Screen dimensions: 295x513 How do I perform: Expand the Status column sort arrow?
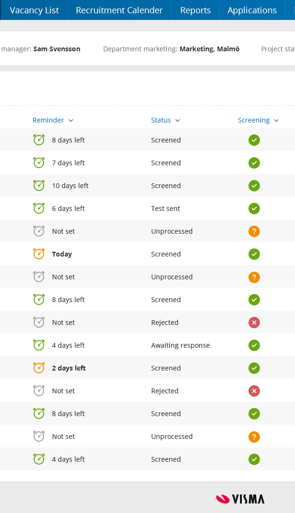[178, 120]
